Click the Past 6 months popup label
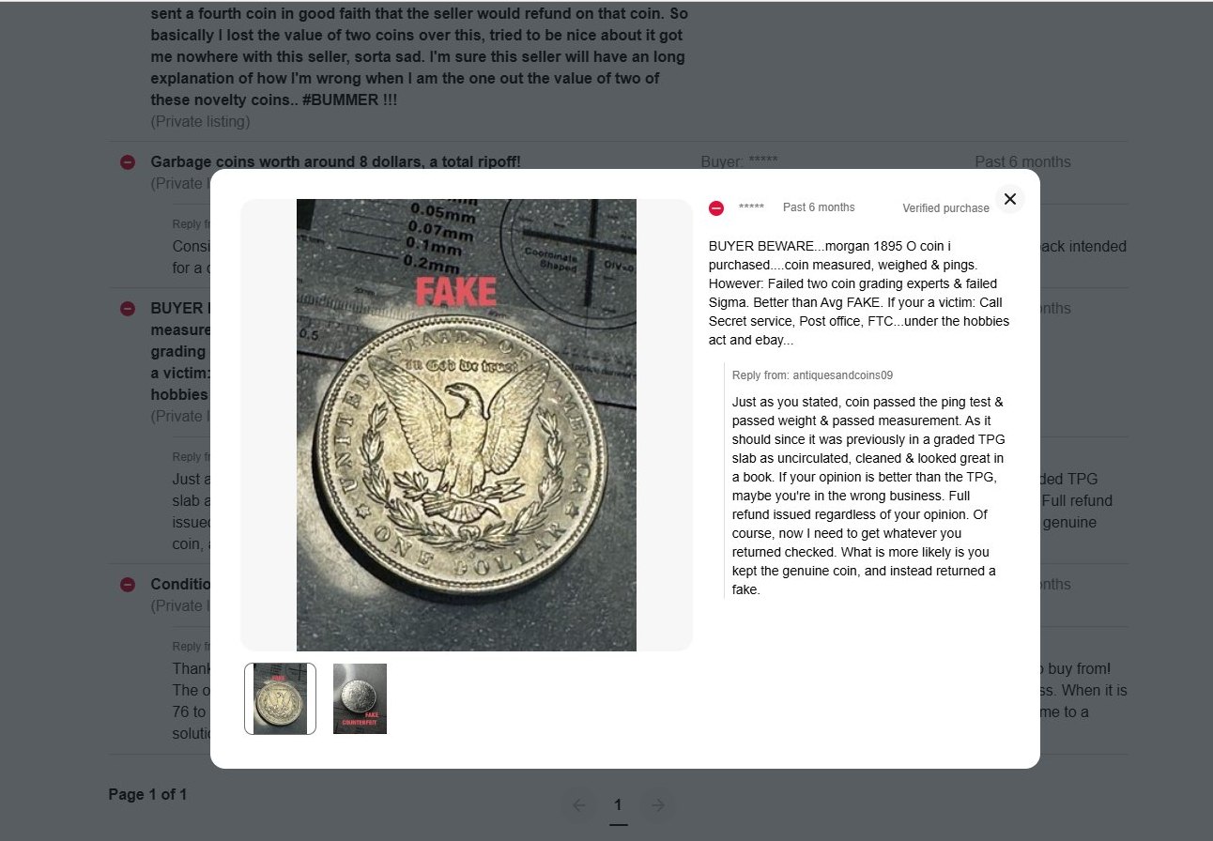 pos(819,207)
